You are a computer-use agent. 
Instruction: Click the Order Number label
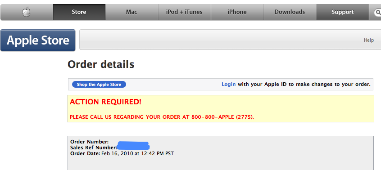click(x=90, y=142)
